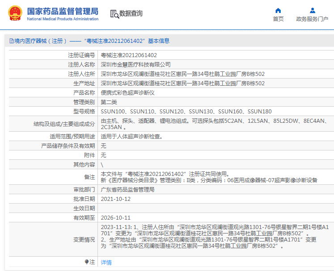Click the 备注 label

click(x=89, y=177)
